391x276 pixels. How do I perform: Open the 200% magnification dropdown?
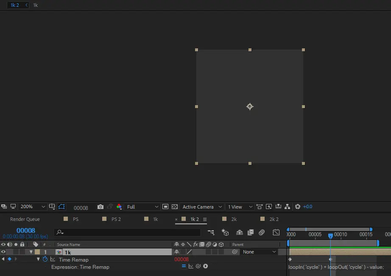[32, 207]
